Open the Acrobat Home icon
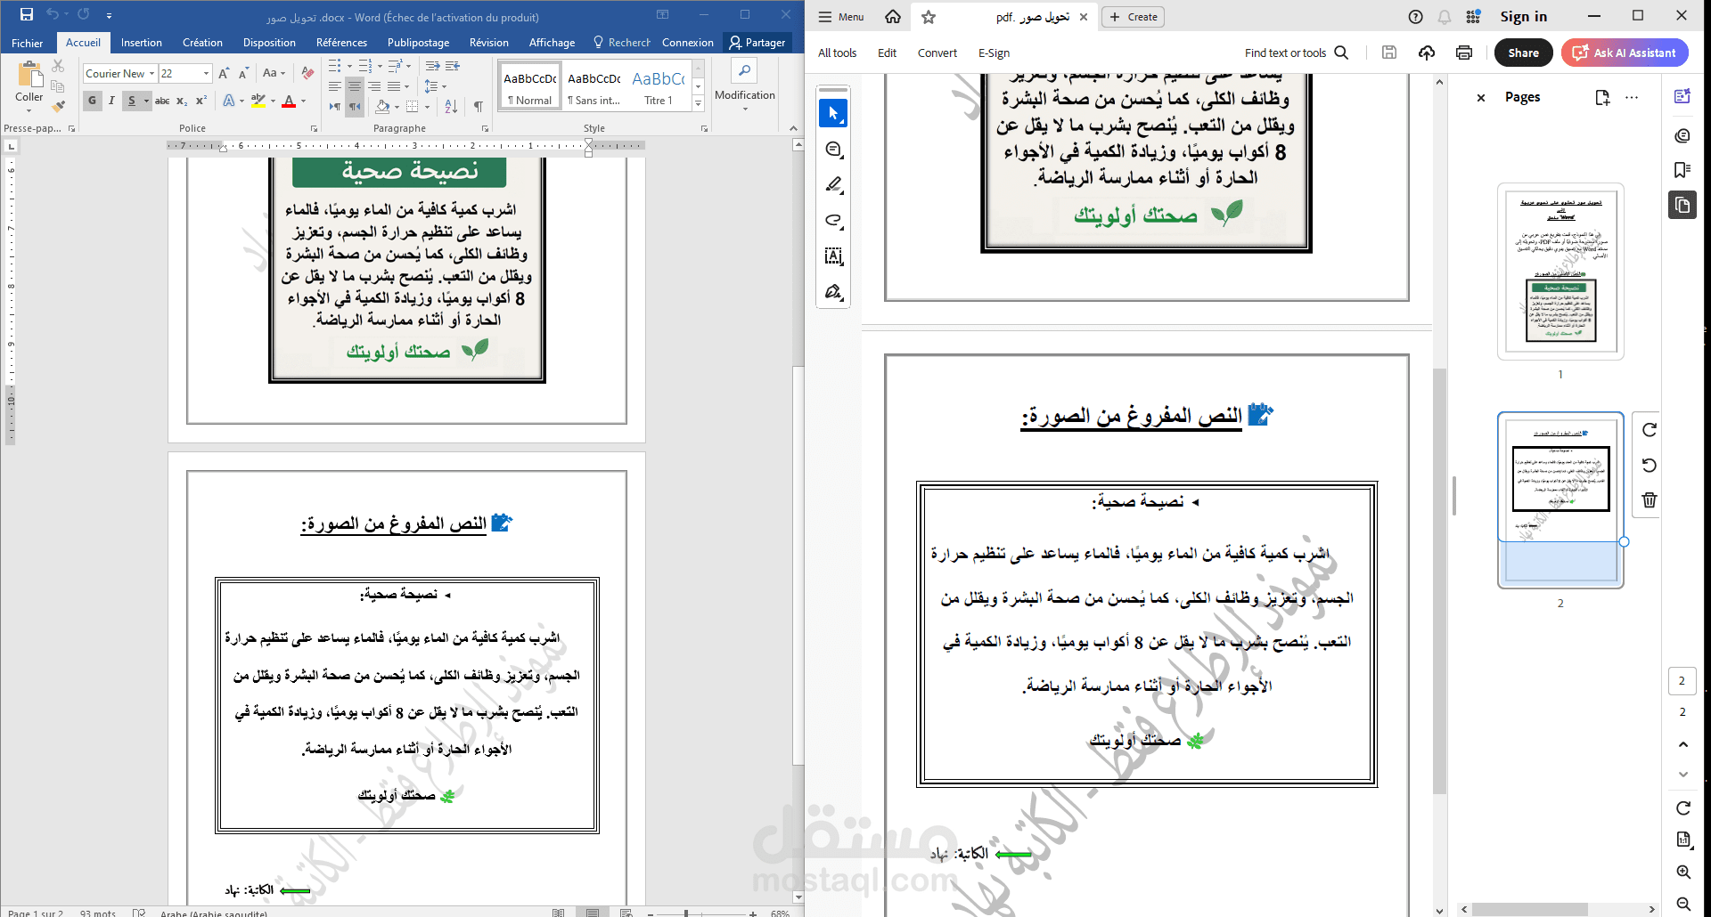The height and width of the screenshot is (917, 1711). click(892, 17)
